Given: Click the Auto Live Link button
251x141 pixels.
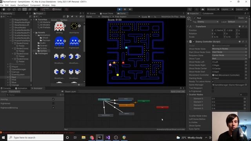Looking at the screenshot, I should (x=178, y=92).
